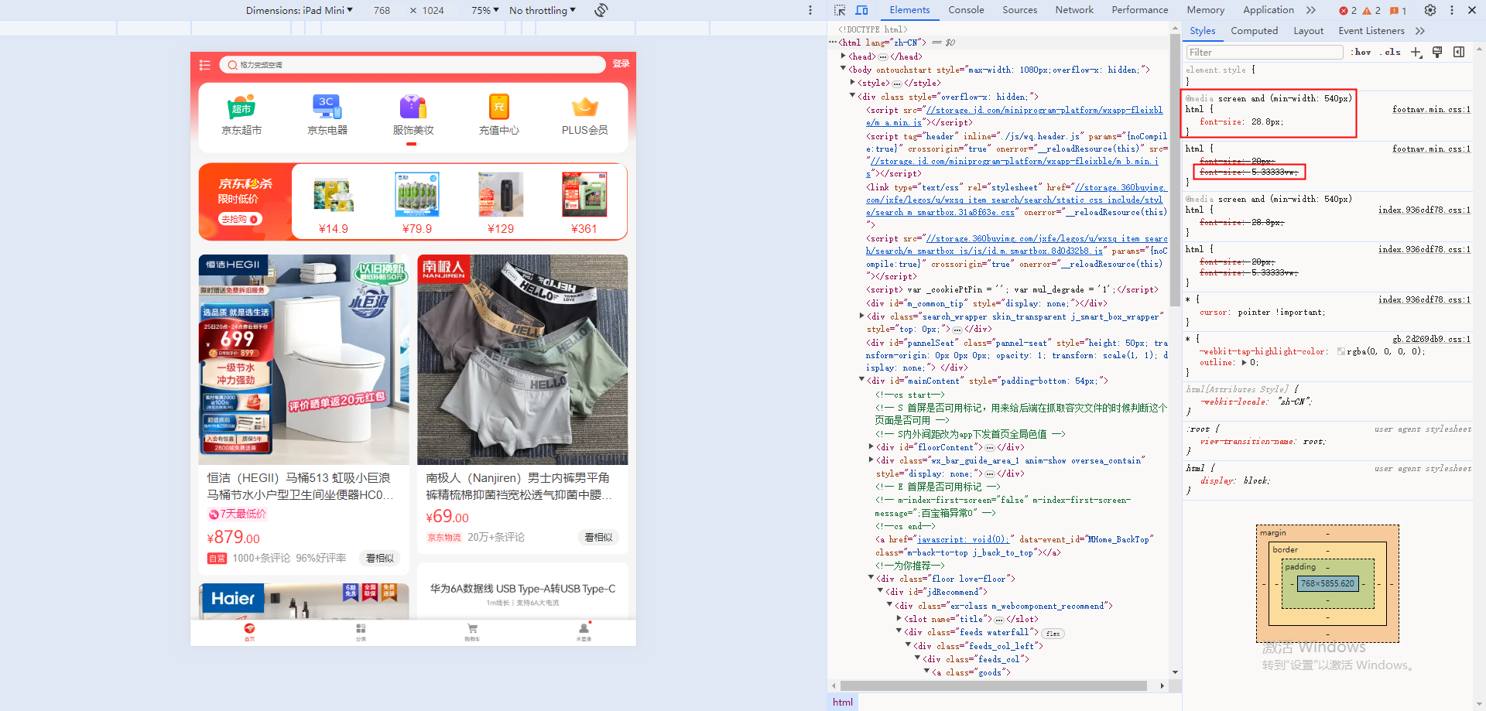Open the 75% zoom dropdown

486,10
